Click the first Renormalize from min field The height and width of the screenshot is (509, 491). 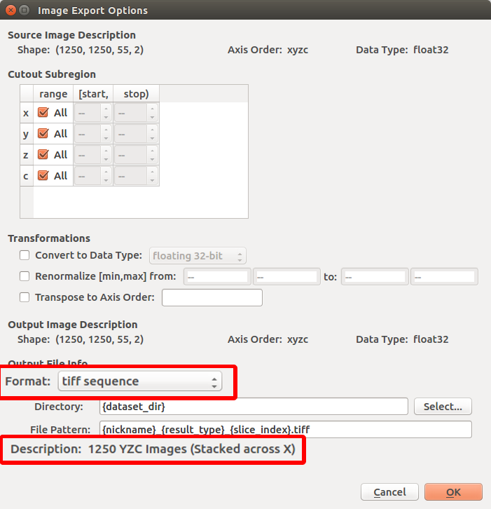tap(216, 276)
